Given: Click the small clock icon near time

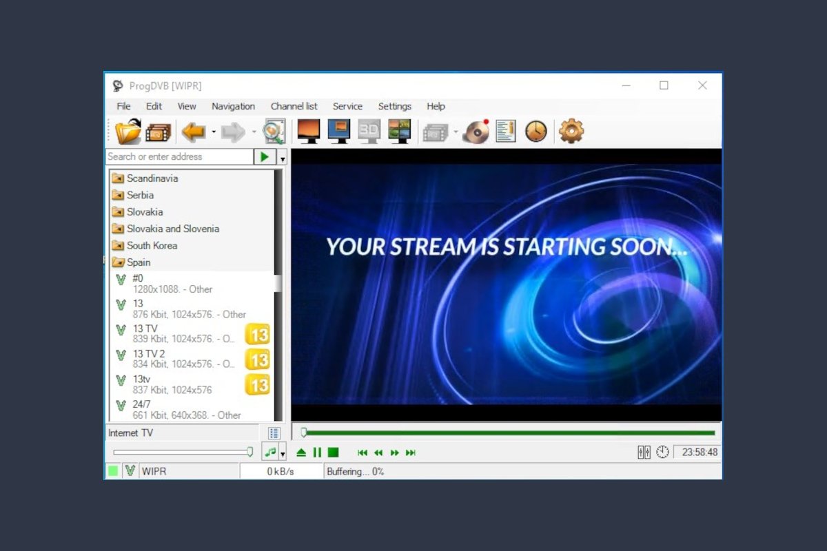Looking at the screenshot, I should (662, 453).
